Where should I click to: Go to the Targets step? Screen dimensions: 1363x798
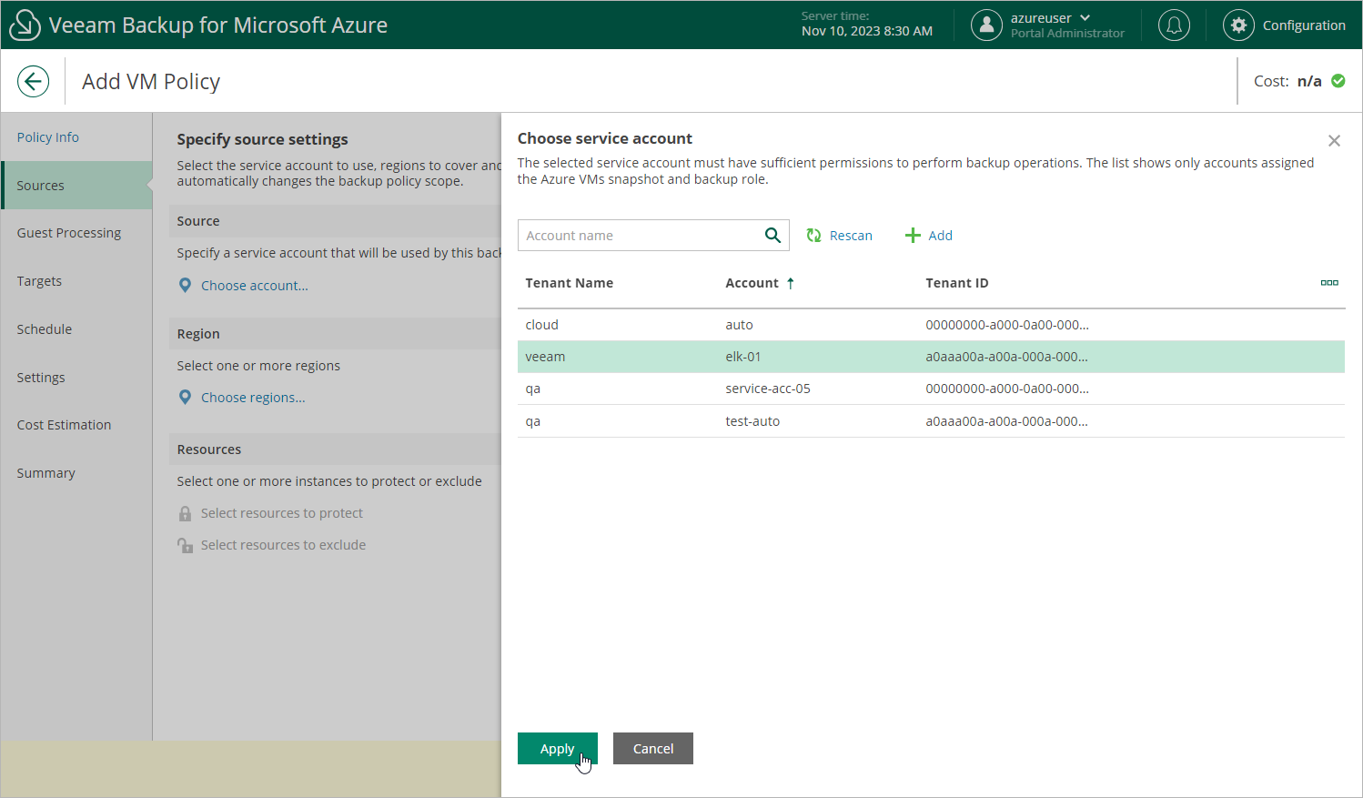coord(39,281)
